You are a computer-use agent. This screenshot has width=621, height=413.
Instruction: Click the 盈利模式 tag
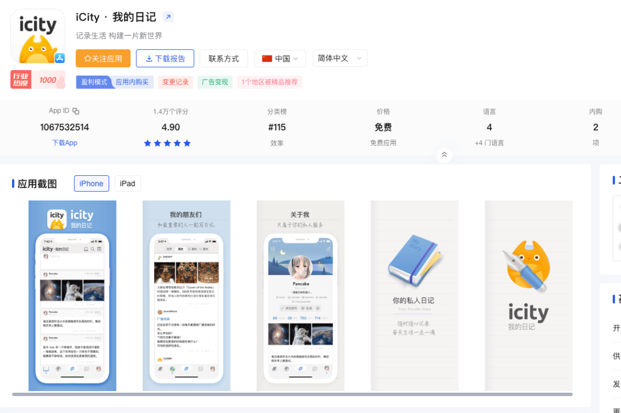pos(94,82)
